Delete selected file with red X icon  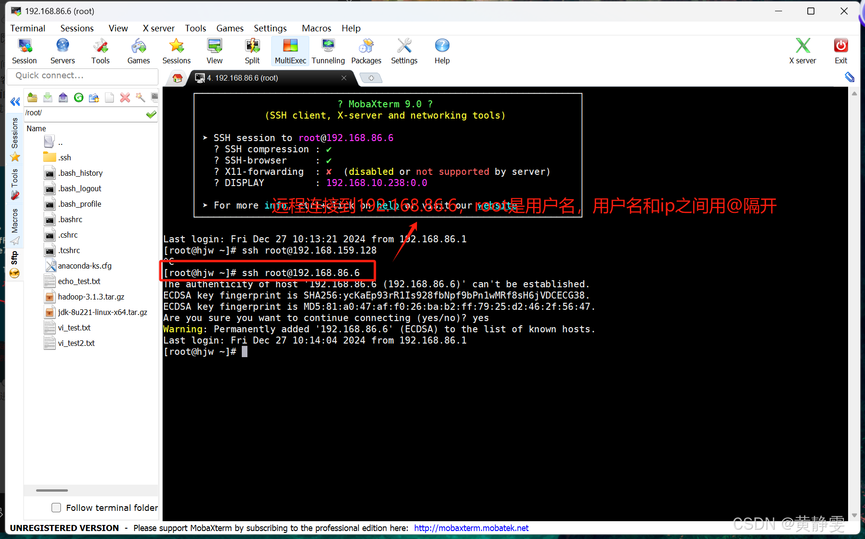tap(125, 97)
